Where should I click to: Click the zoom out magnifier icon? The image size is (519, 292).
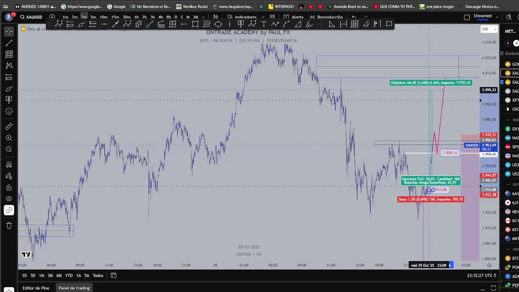(x=9, y=149)
